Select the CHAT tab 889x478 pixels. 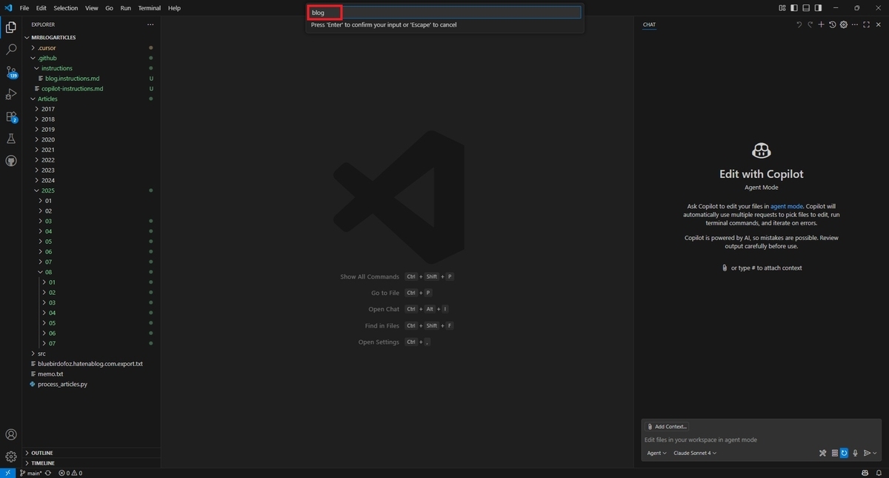[649, 24]
